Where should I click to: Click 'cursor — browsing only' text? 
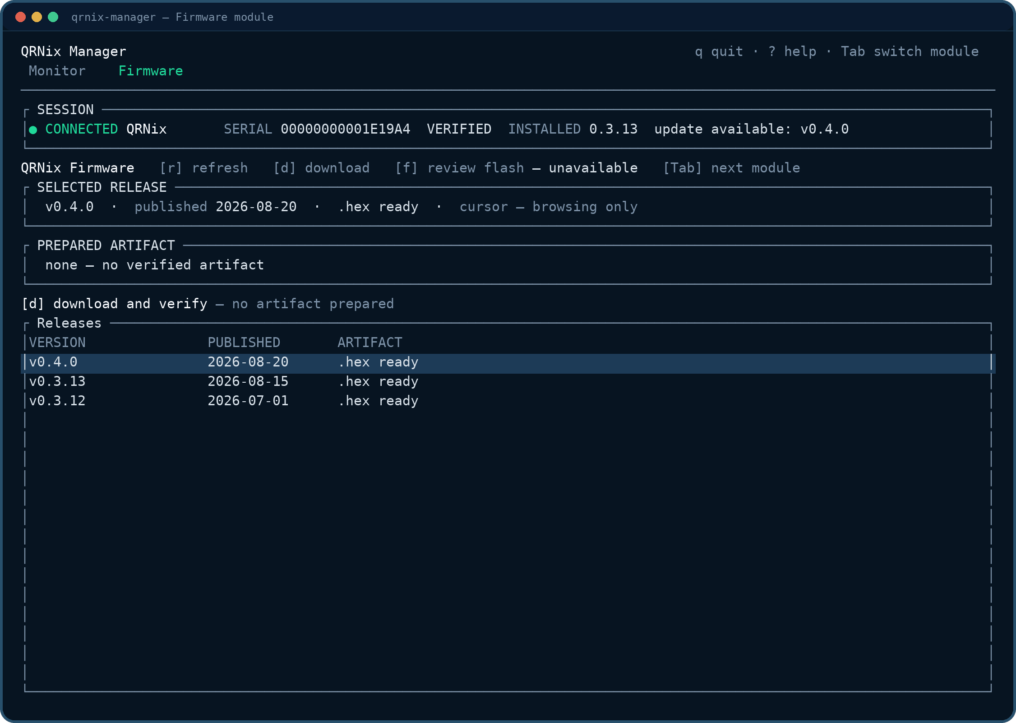549,207
